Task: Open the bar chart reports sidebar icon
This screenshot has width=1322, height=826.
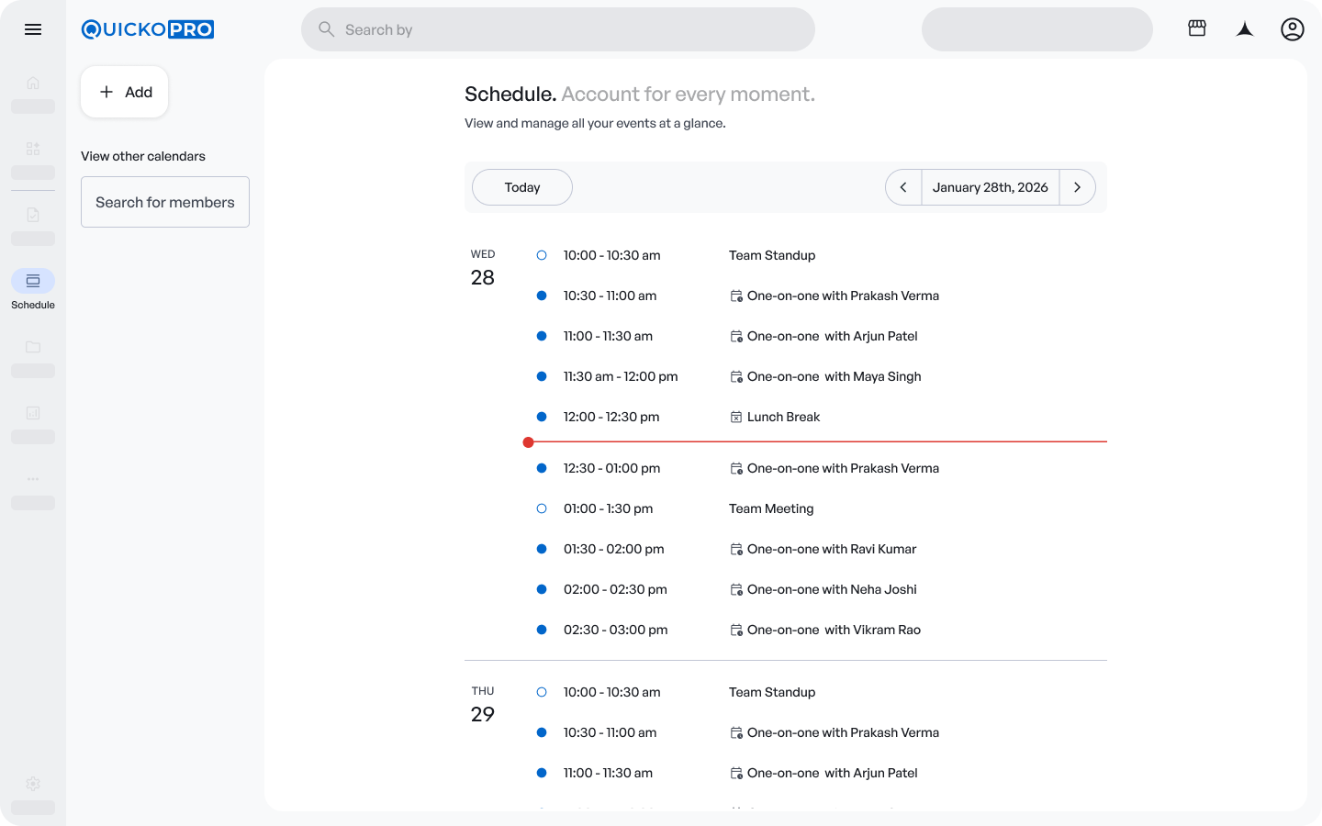Action: tap(33, 413)
